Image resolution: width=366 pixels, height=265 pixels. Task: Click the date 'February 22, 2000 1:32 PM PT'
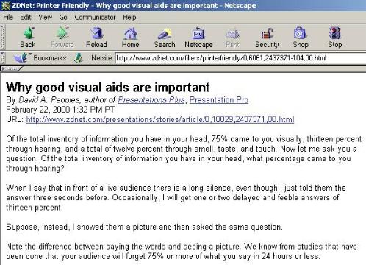point(60,110)
